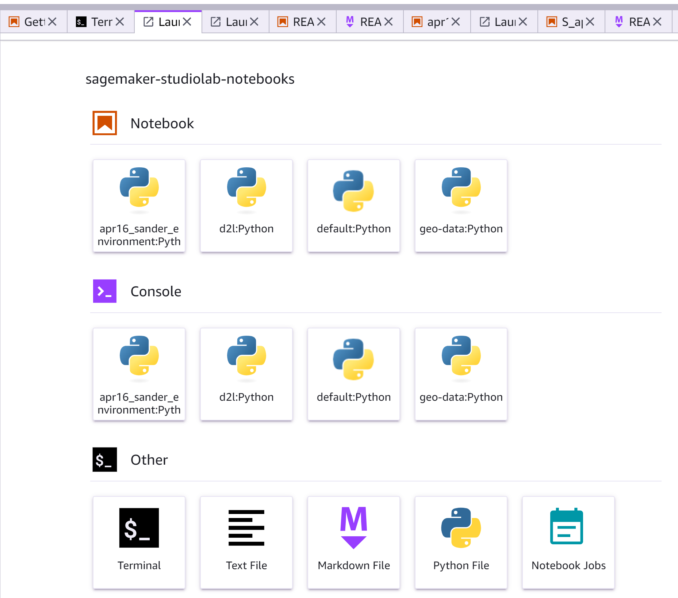678x598 pixels.
Task: Create a new Markdown File
Action: (354, 542)
